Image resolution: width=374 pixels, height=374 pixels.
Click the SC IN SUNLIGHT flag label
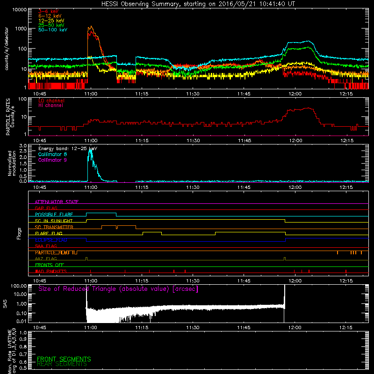54,221
